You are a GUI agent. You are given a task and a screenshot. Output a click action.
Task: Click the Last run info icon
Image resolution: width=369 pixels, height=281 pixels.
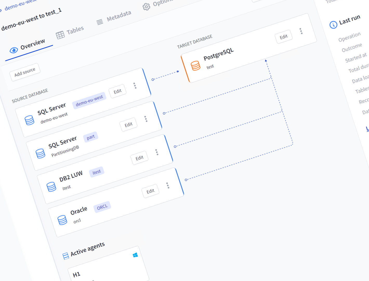(x=333, y=25)
